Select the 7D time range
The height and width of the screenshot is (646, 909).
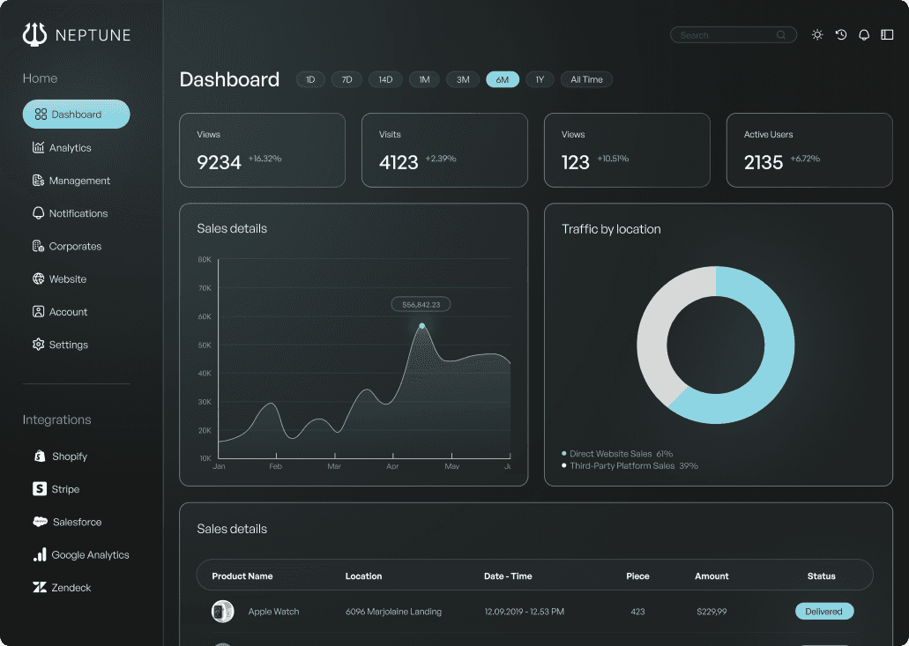pyautogui.click(x=346, y=79)
